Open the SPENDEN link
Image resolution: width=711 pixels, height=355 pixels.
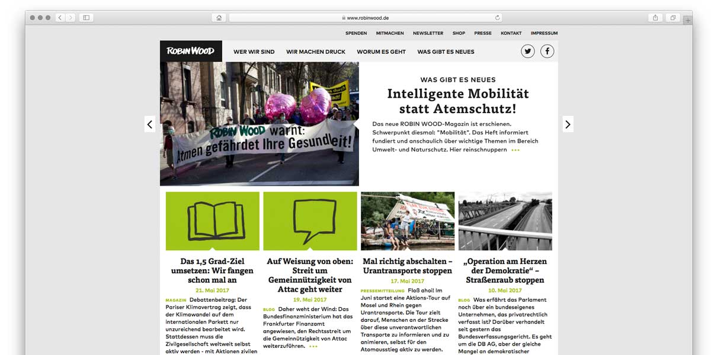tap(356, 33)
